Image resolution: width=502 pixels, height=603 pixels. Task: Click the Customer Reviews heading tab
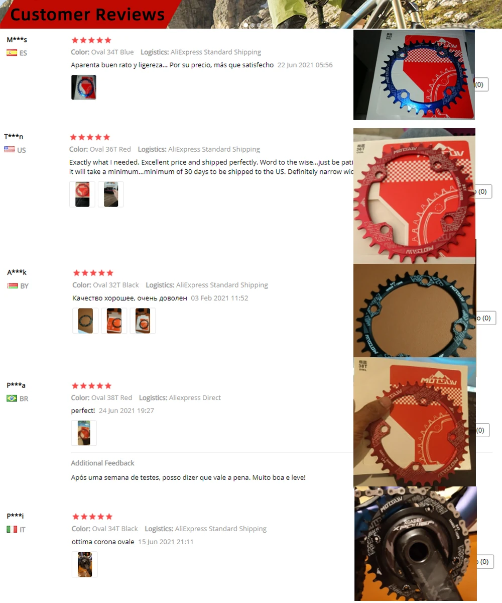point(88,14)
